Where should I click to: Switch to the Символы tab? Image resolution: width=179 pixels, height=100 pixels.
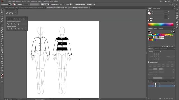coord(161,28)
